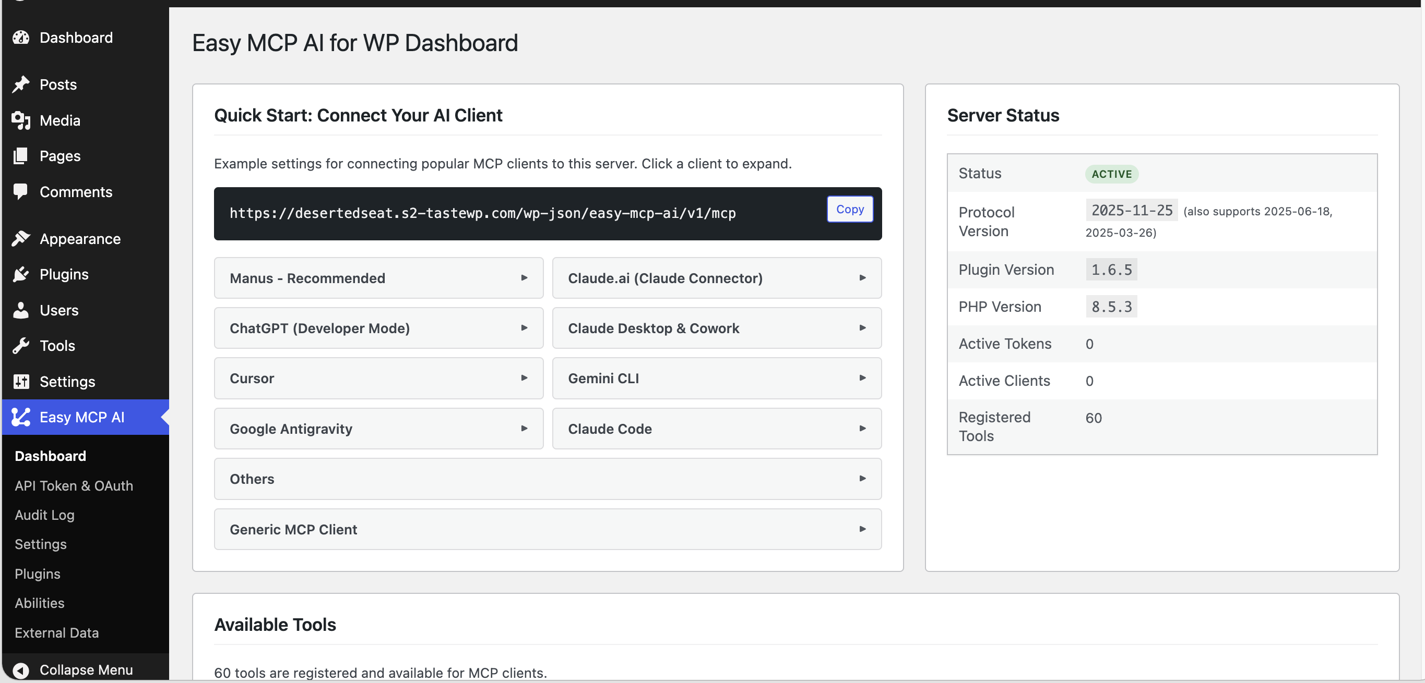Open Easy MCP AI Settings submenu
Screen dimensions: 1425x683
40,544
